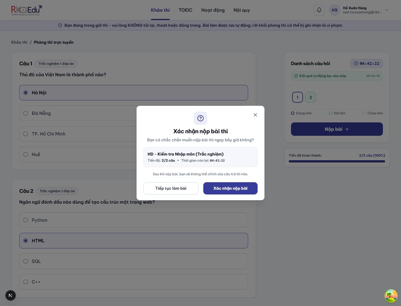The image size is (401, 306).
Task: Click the countdown timer 04:42:22 badge
Action: [366, 63]
